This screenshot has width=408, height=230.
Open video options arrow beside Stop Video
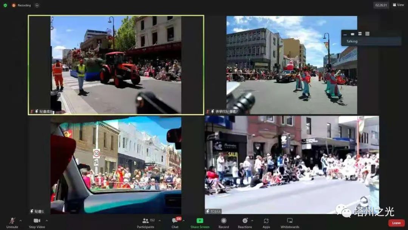[x=47, y=221]
